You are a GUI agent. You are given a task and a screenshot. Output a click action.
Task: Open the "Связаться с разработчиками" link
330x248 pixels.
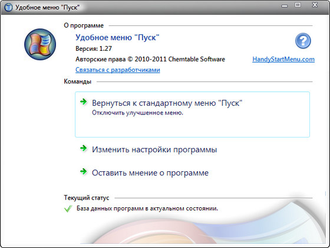(118, 70)
